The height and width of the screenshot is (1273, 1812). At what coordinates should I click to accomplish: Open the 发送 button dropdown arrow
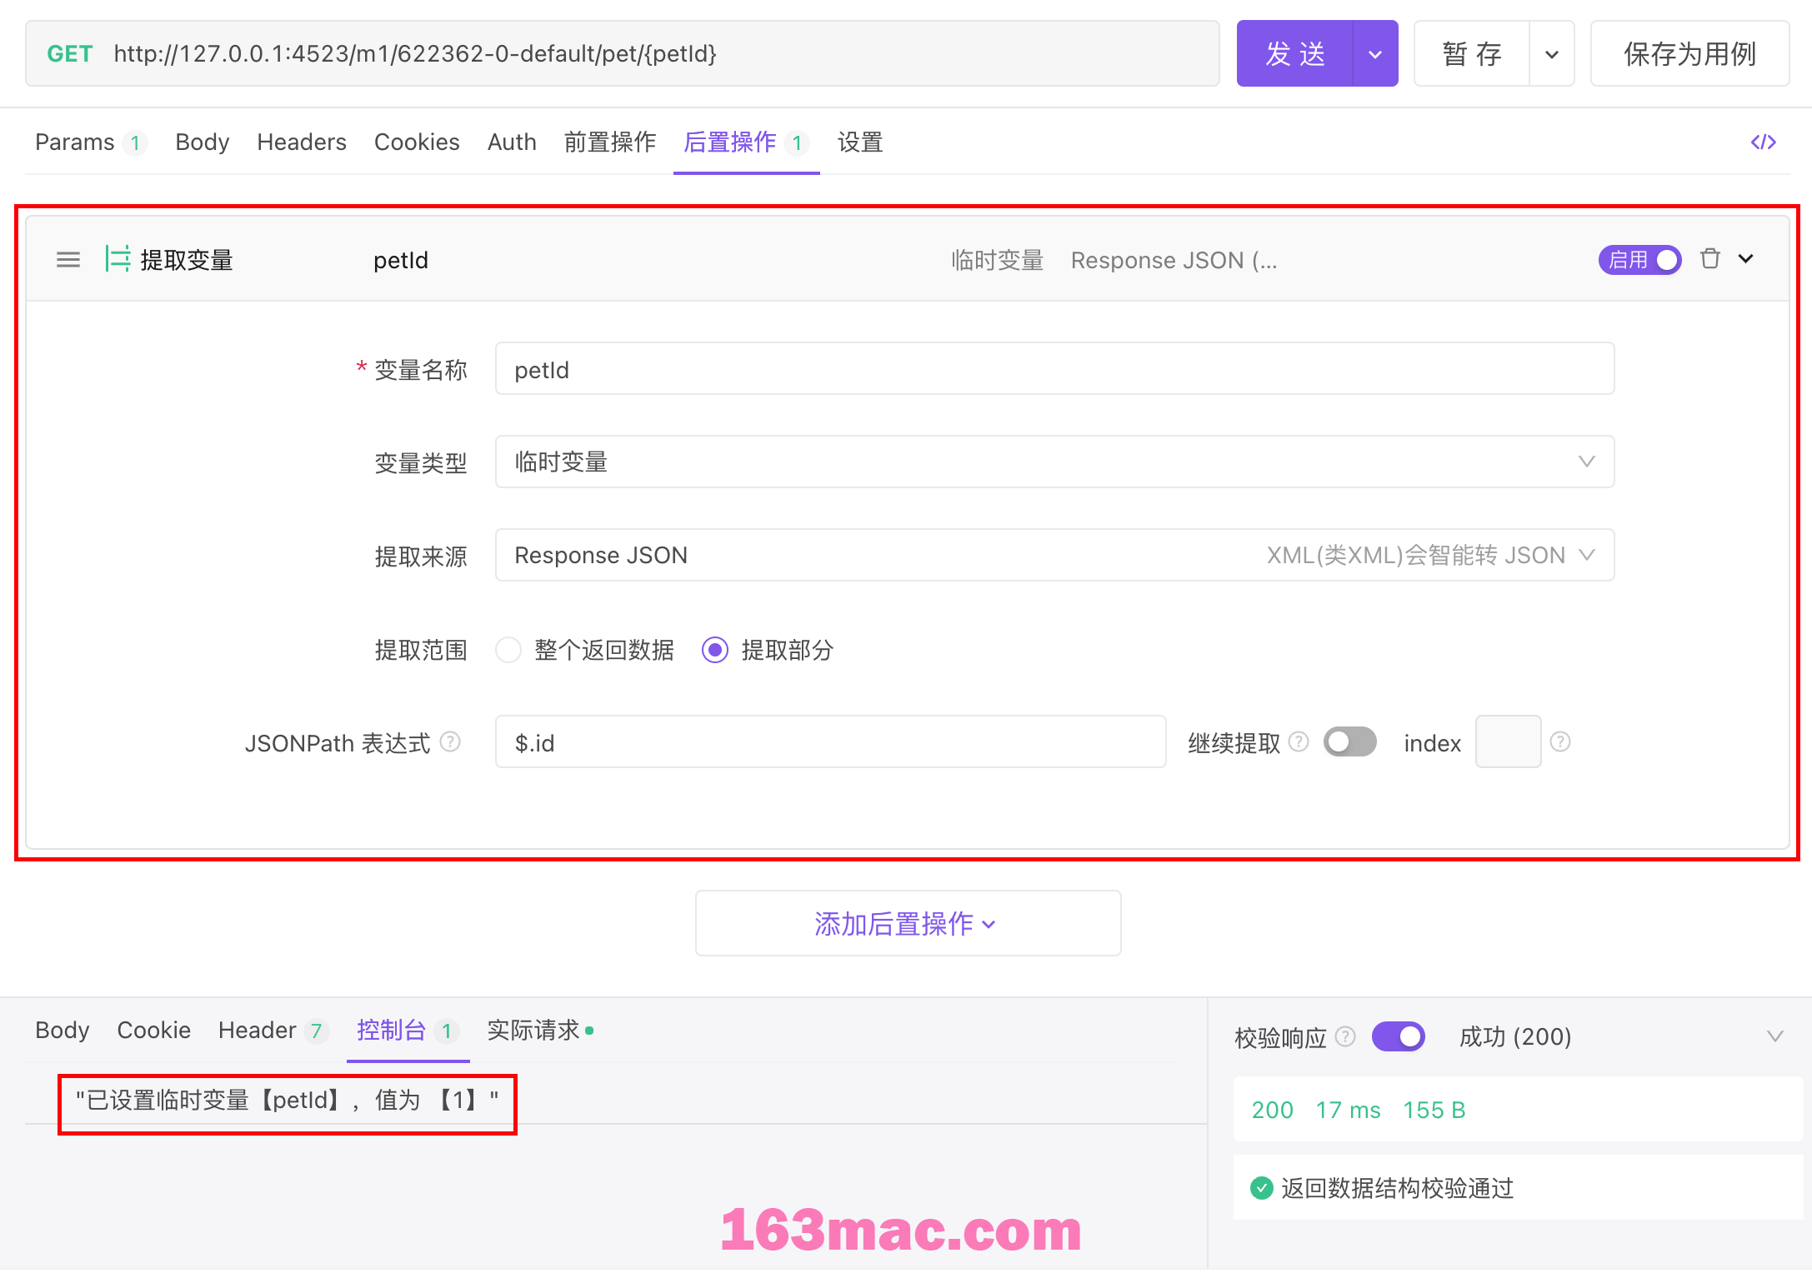click(x=1375, y=54)
